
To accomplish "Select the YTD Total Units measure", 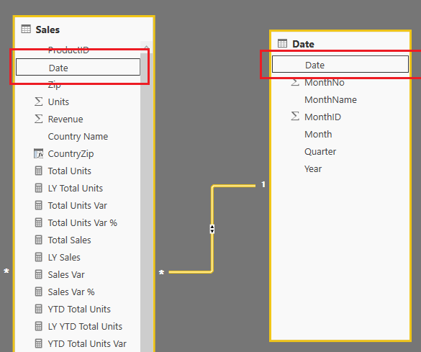I will pos(79,310).
